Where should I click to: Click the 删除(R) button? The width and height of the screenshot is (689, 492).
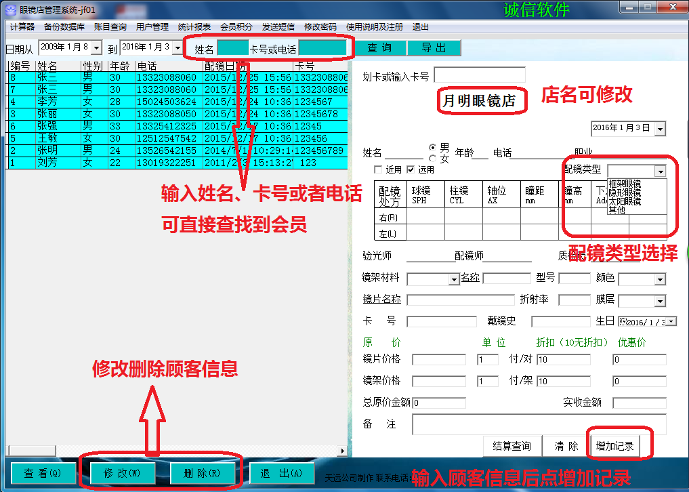[202, 473]
